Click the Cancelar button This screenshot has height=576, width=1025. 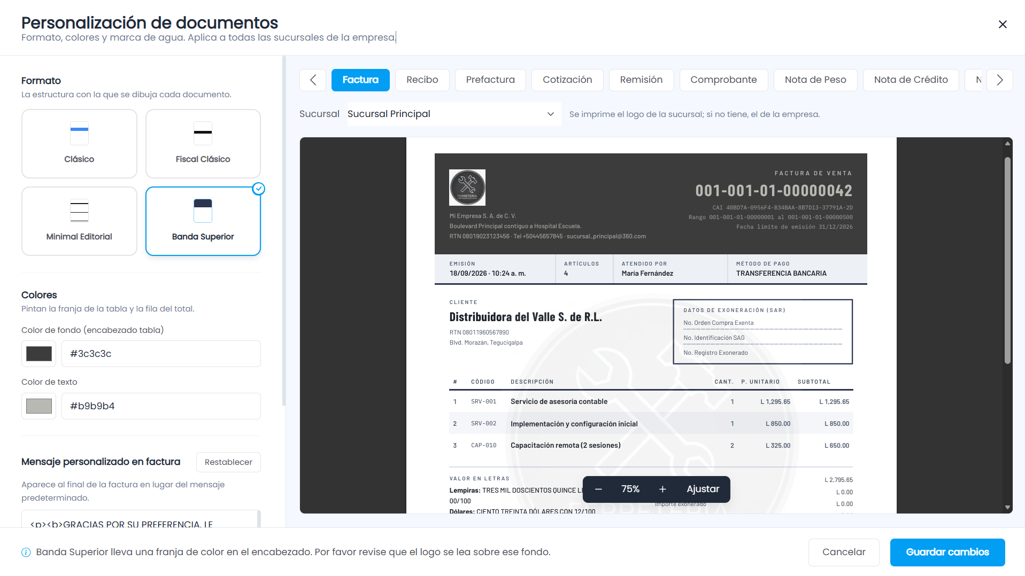(844, 552)
